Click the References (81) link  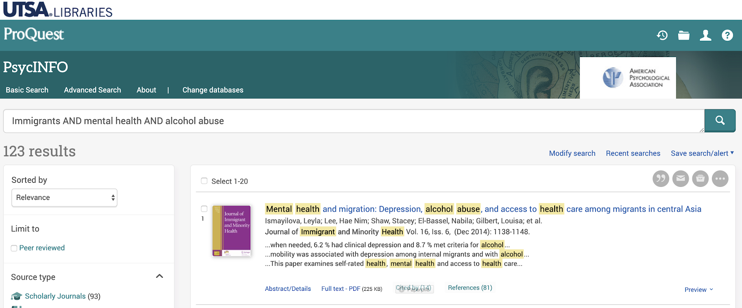click(470, 288)
